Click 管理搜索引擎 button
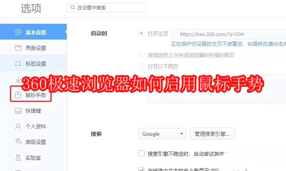Image resolution: width=286 pixels, height=171 pixels. (212, 134)
